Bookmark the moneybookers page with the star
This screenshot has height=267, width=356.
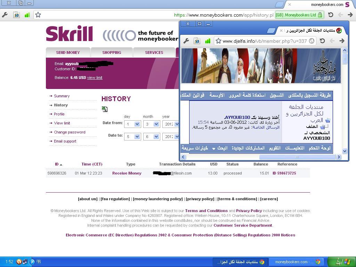38,15
